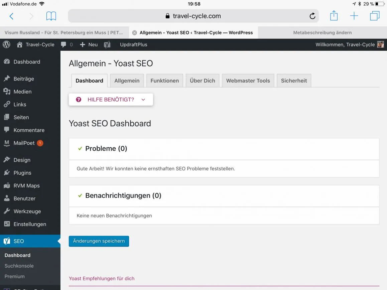This screenshot has width=387, height=290.
Task: Click Änderungen speichern button
Action: [x=99, y=241]
